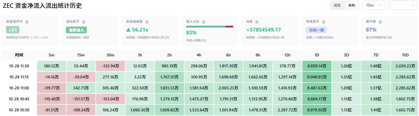
Task: Click the 30m column header
Action: [110, 55]
